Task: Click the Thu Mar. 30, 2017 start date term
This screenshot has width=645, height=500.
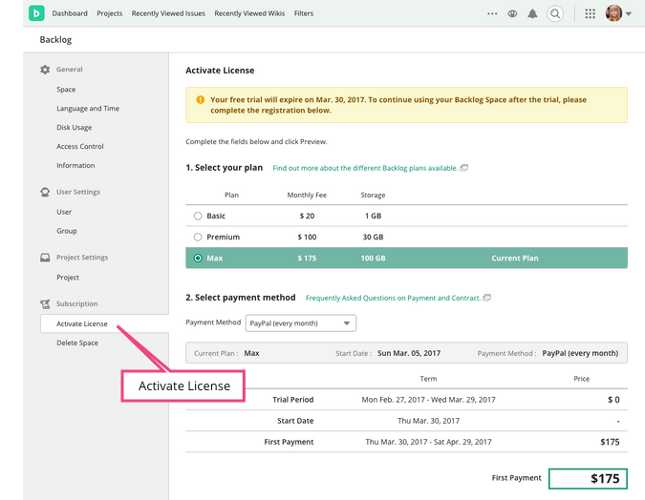Action: coord(428,420)
